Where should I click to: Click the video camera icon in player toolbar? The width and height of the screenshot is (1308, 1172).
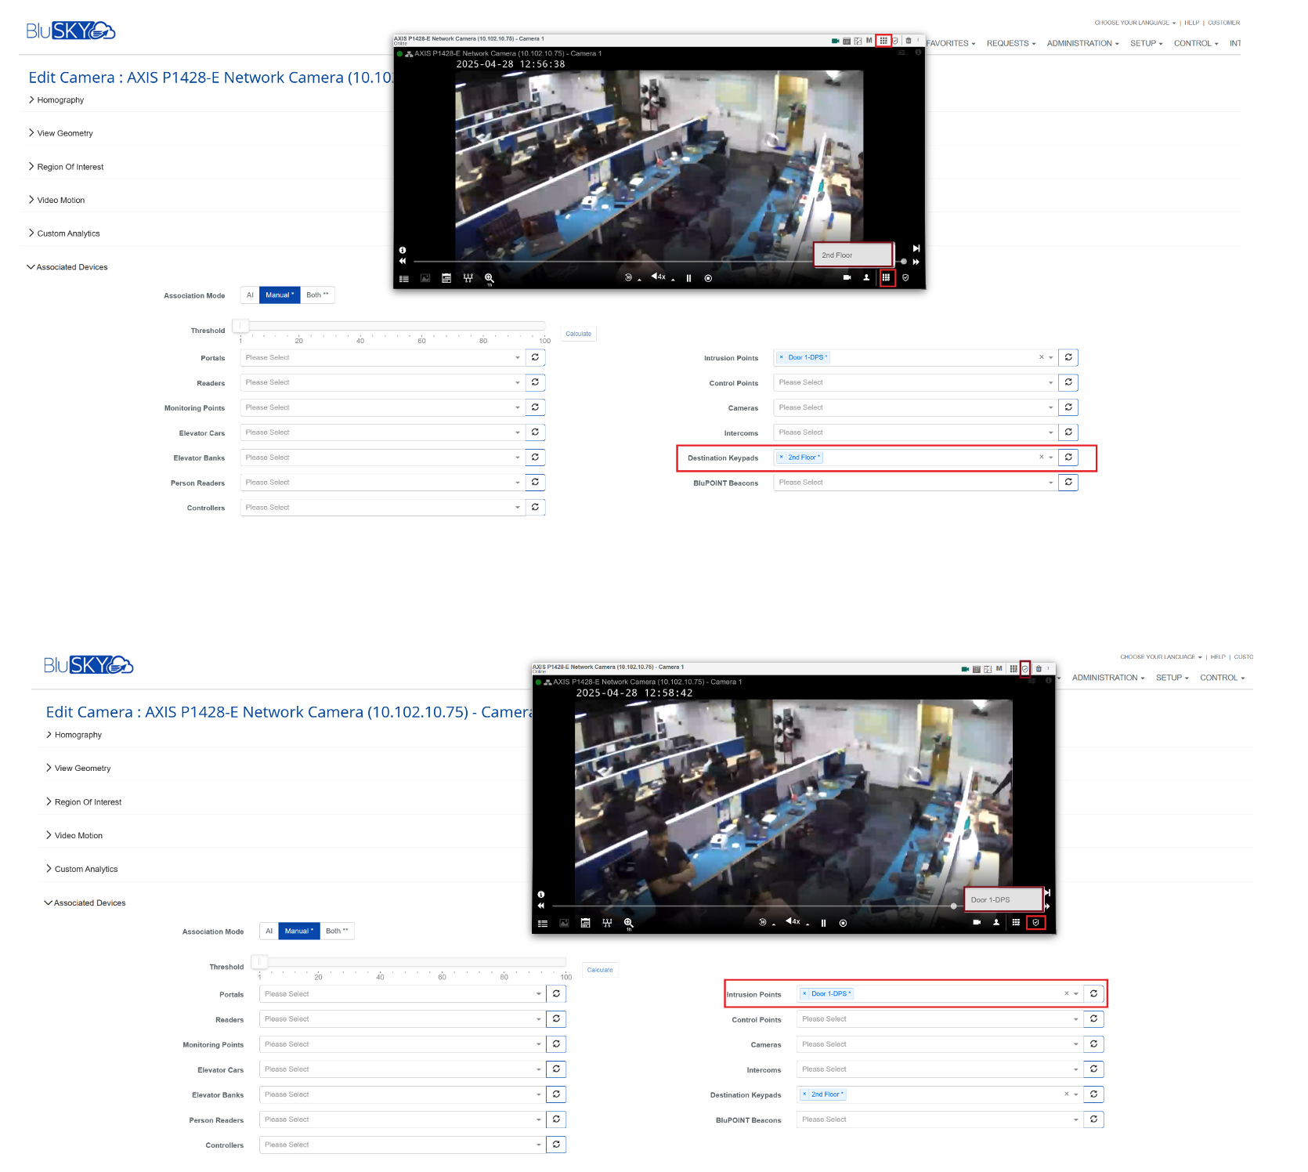coord(847,277)
